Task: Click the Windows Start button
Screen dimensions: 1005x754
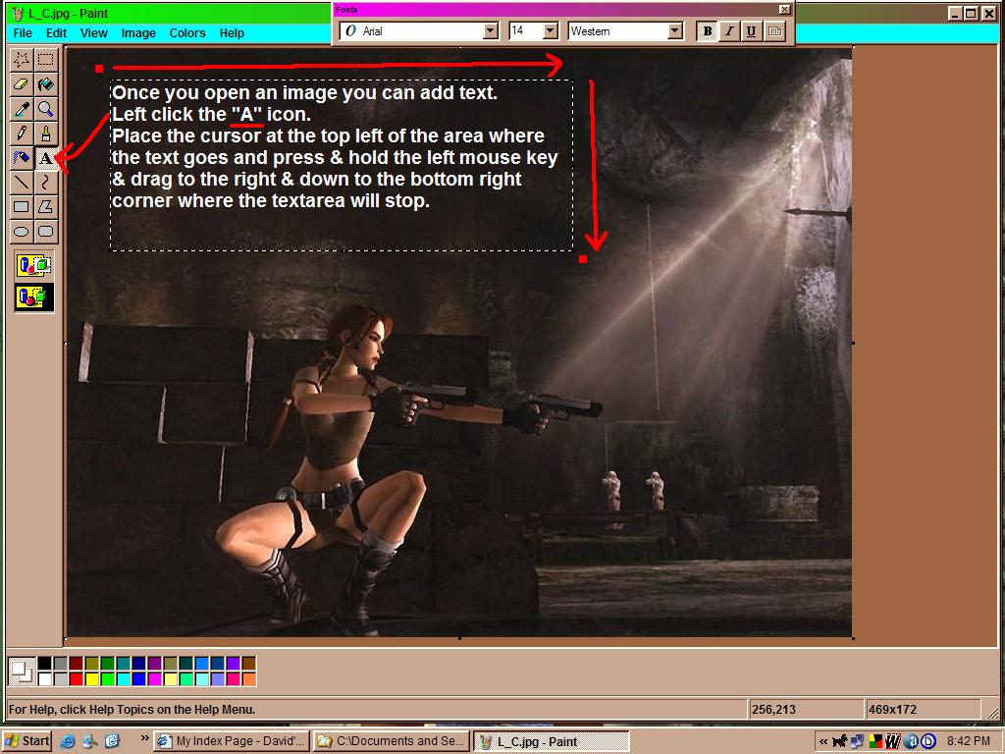Action: tap(27, 741)
